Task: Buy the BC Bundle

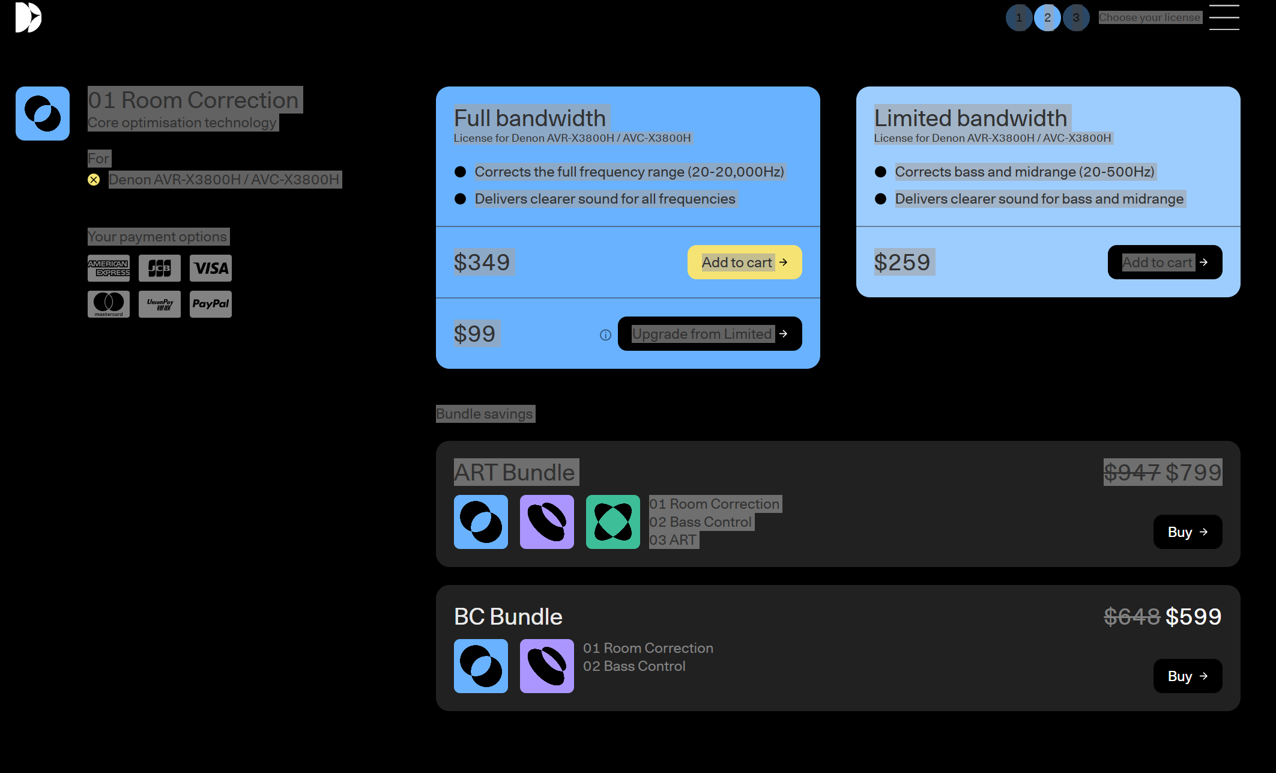Action: coord(1188,676)
